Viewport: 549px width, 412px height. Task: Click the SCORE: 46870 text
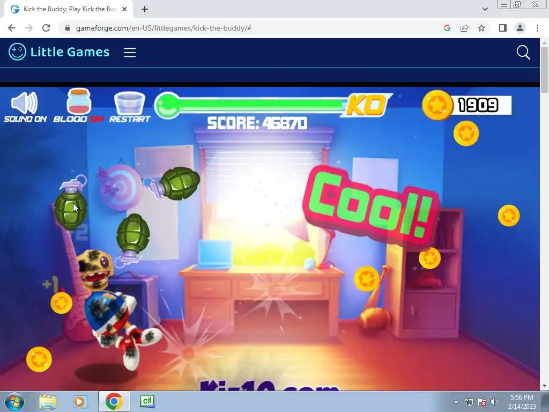[x=257, y=123]
